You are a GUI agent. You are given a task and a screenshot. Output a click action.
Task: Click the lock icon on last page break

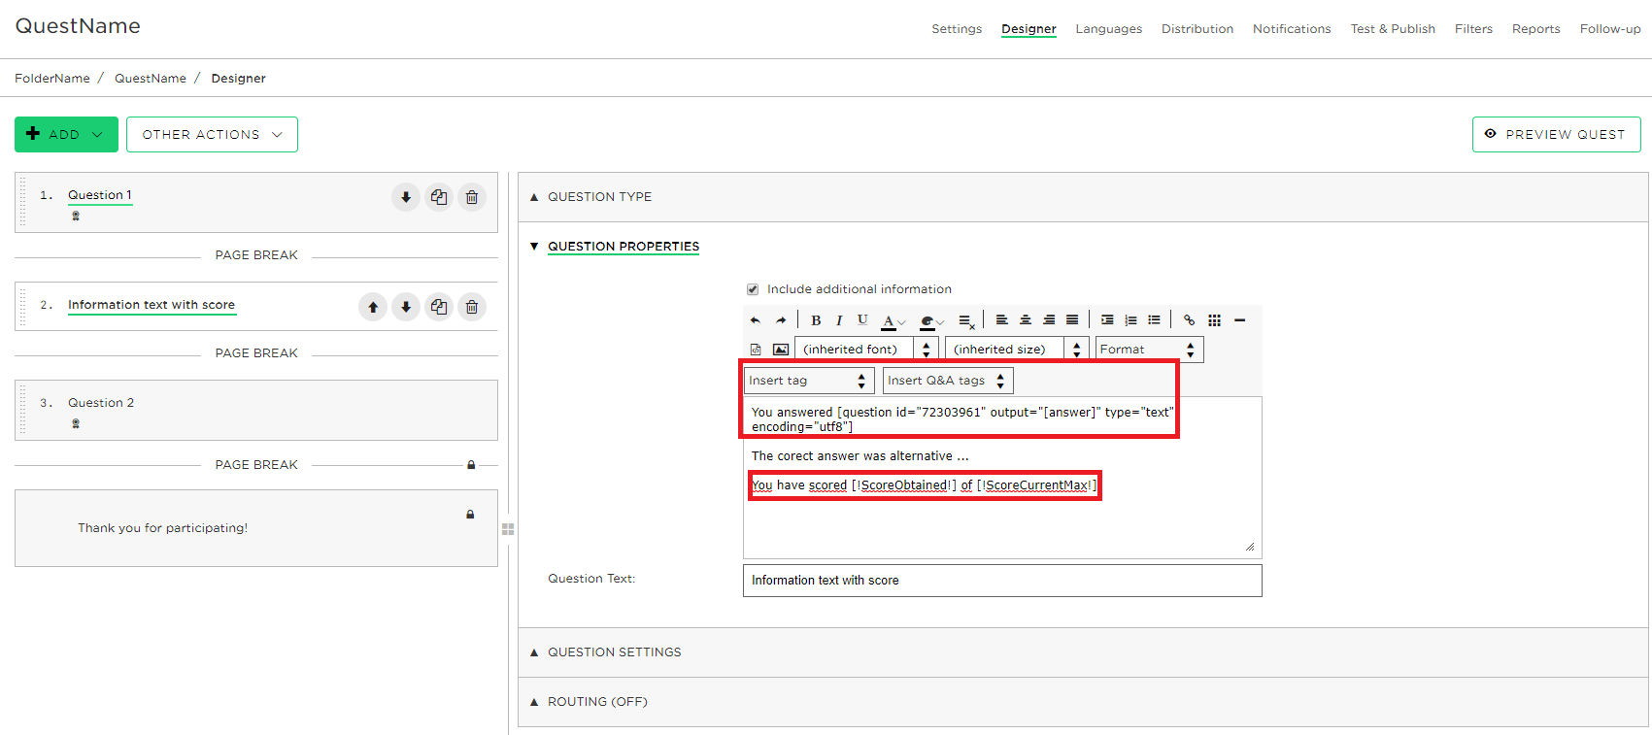pyautogui.click(x=471, y=465)
